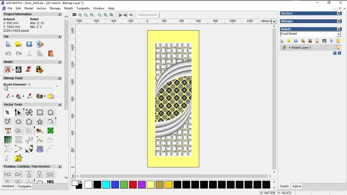
Task: Click the Create Polygon tool
Action: click(29, 122)
